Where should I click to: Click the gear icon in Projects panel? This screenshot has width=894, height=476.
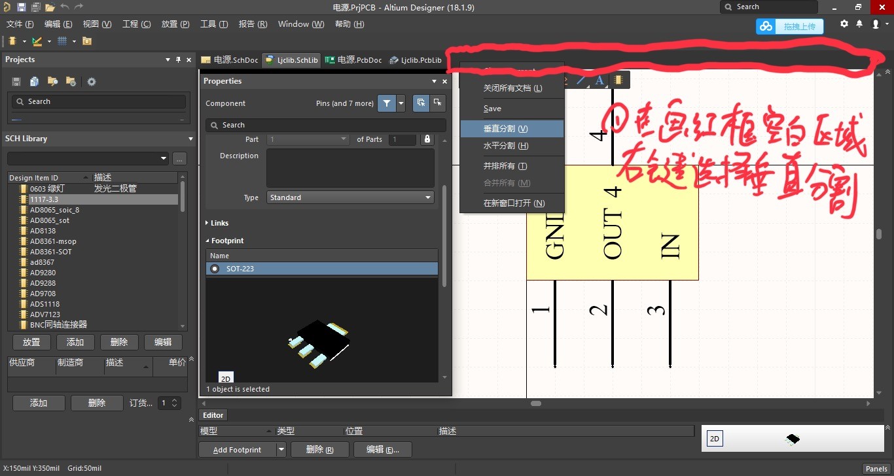pyautogui.click(x=91, y=81)
